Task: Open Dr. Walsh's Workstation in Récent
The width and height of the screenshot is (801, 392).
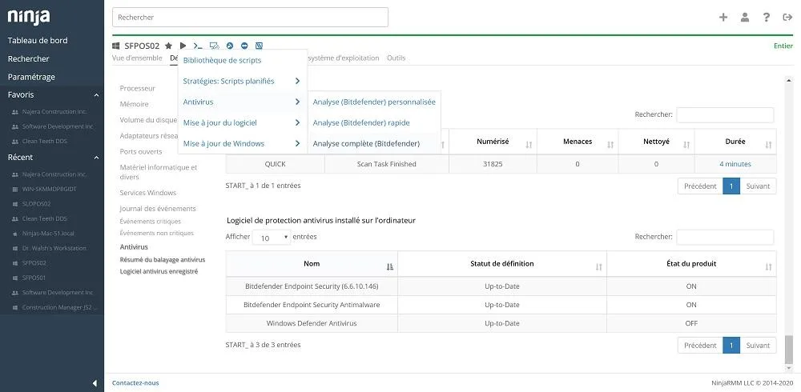Action: pos(54,248)
